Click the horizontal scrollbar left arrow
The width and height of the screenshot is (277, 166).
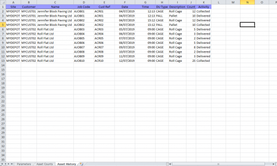tap(170, 164)
